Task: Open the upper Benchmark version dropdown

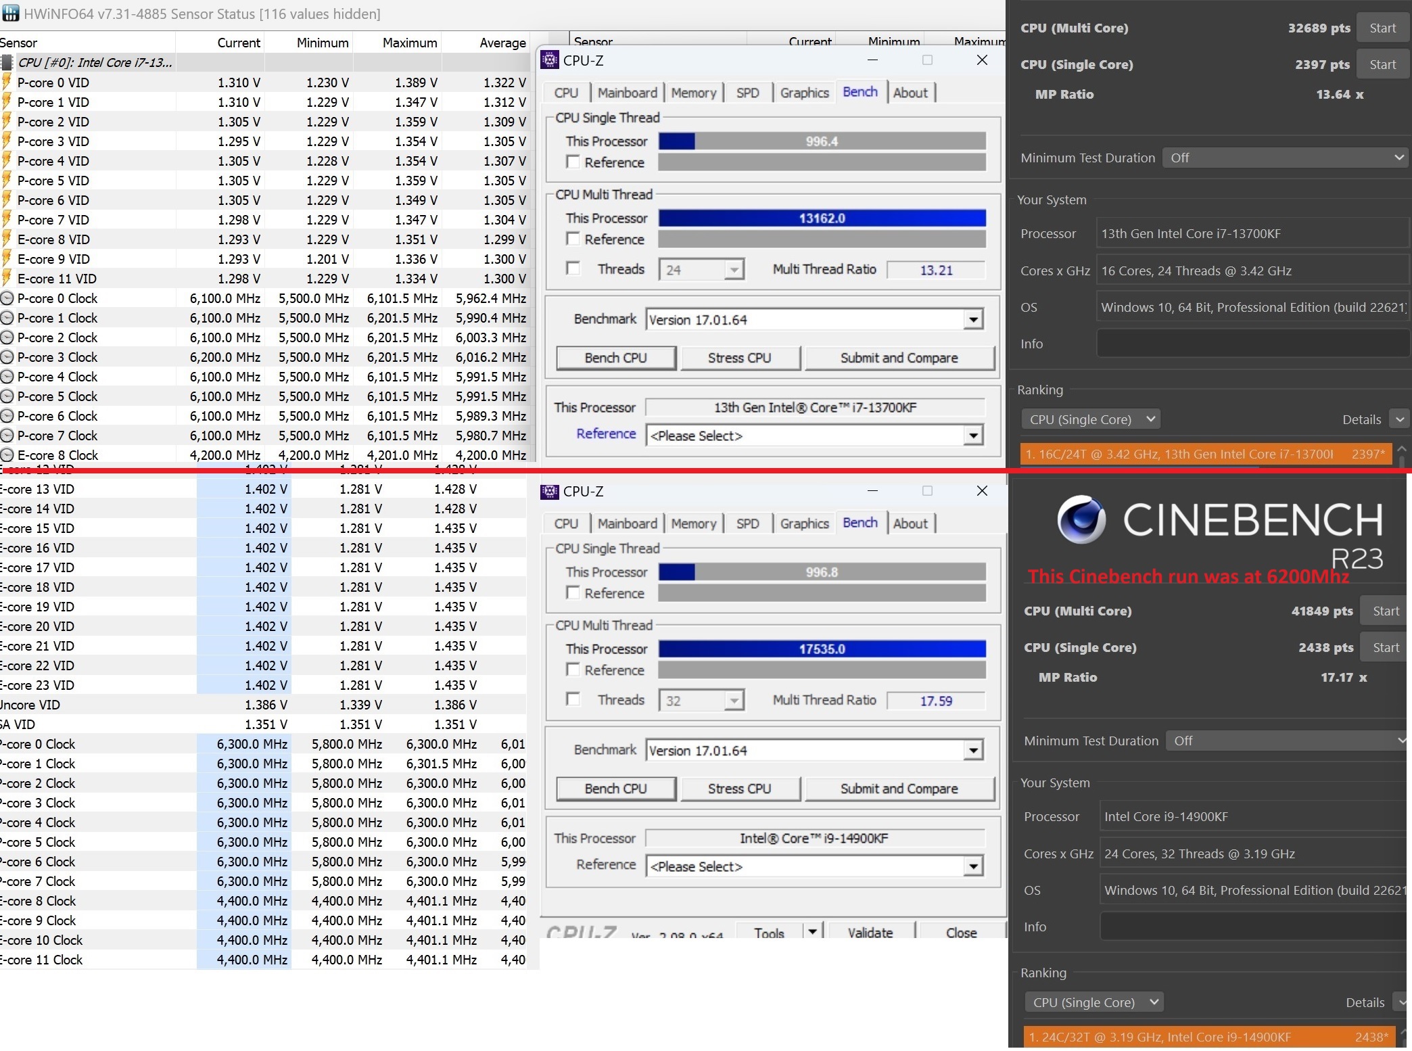Action: (x=972, y=319)
